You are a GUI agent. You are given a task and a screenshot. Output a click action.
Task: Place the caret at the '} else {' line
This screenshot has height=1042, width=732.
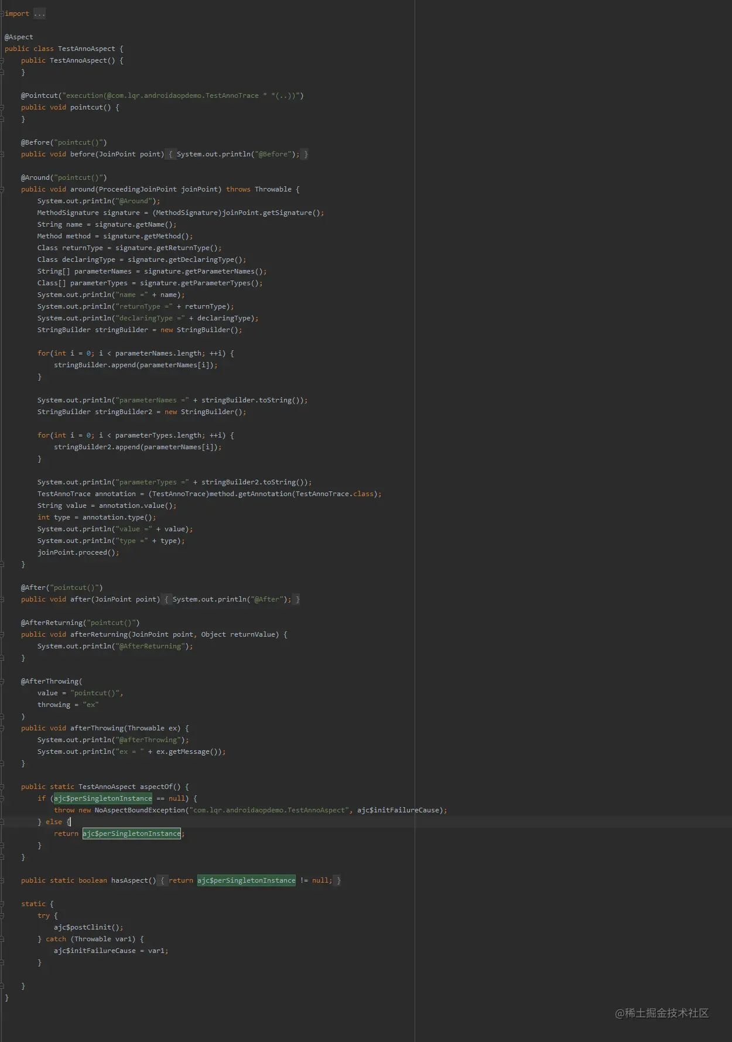coord(54,822)
